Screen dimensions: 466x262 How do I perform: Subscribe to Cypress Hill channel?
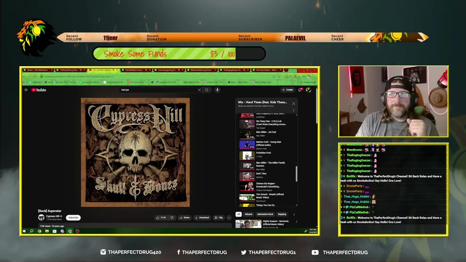(x=73, y=218)
